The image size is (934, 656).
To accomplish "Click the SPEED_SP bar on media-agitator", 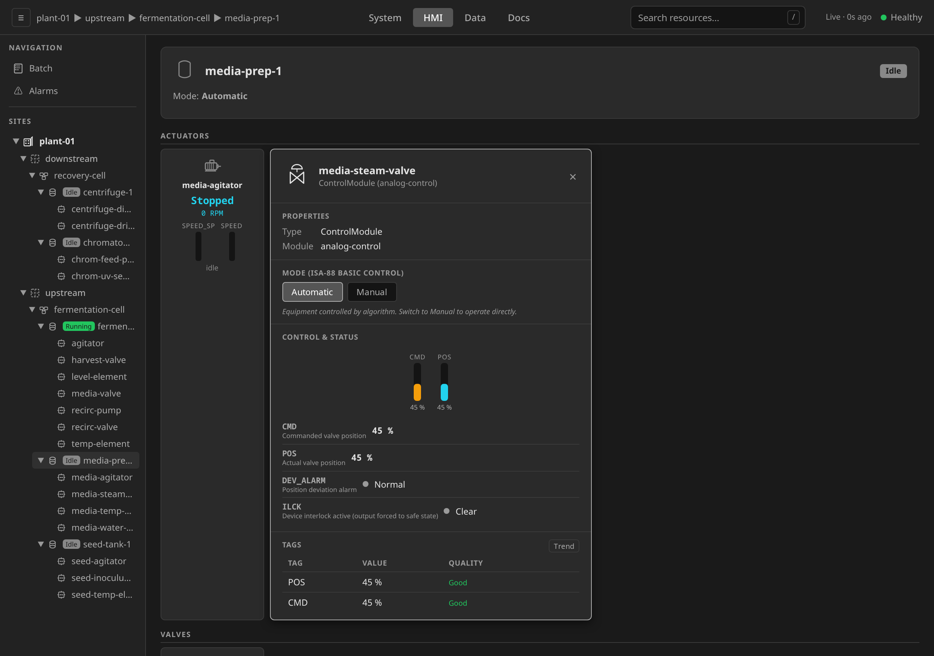I will tap(198, 246).
